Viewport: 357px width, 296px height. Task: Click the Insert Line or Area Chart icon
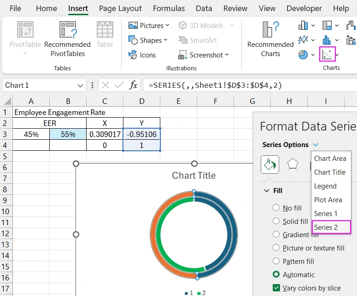[303, 40]
